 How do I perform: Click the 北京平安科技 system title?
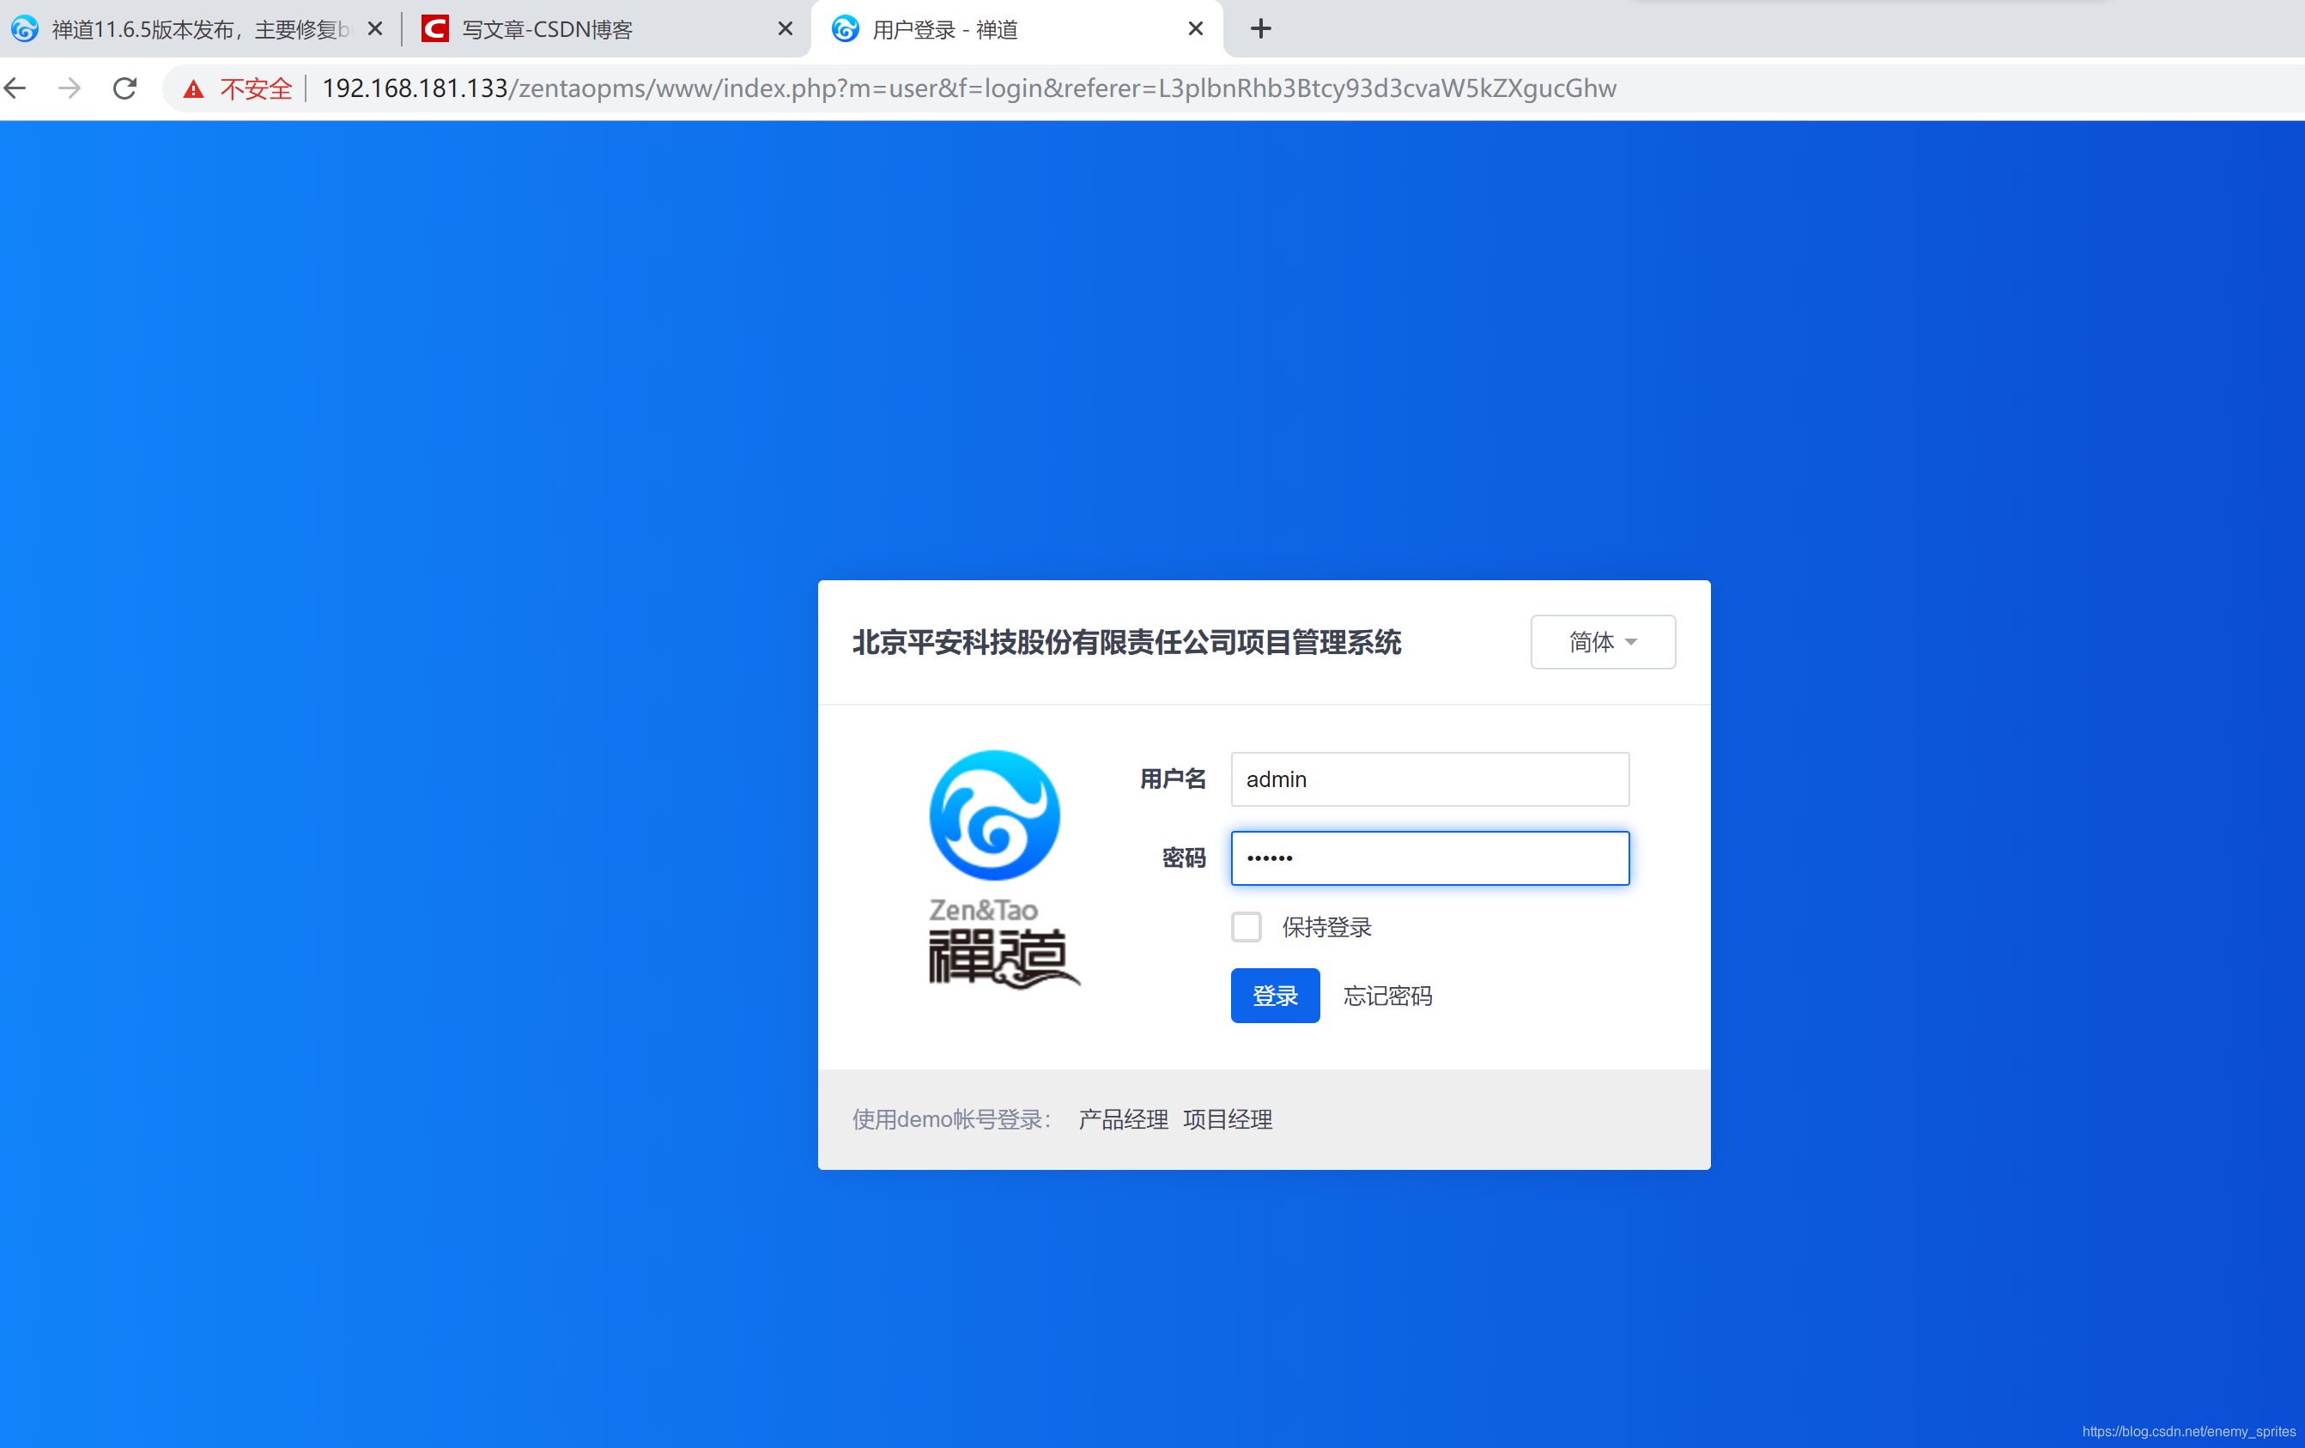[x=1126, y=641]
